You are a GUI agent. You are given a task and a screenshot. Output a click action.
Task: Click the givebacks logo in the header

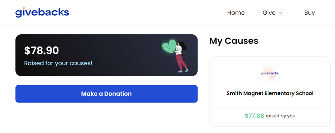(42, 13)
